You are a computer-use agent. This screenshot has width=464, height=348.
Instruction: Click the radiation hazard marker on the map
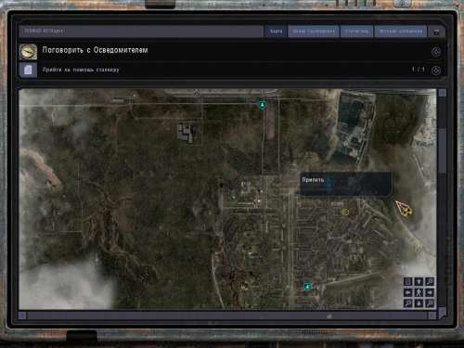[x=408, y=212]
